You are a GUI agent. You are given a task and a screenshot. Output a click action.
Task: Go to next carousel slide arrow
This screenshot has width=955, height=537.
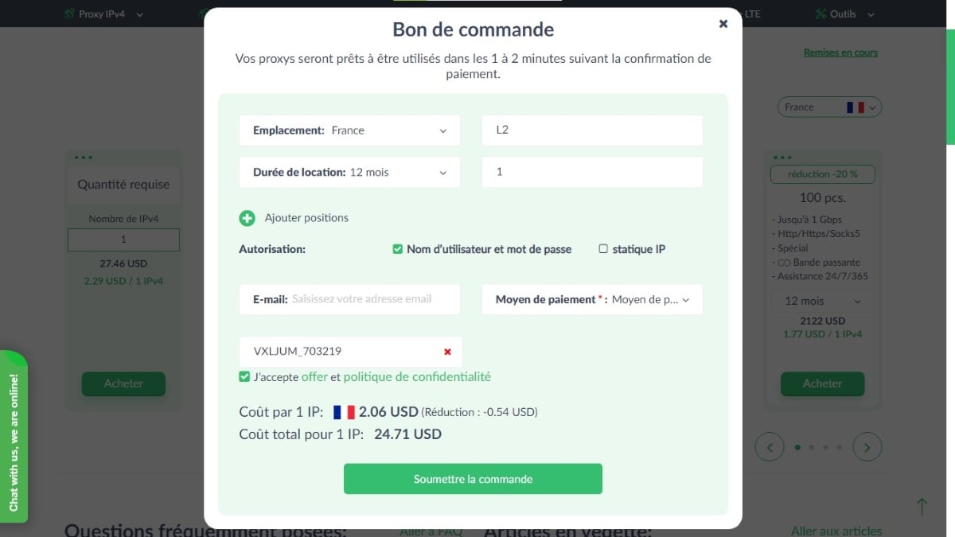point(867,447)
